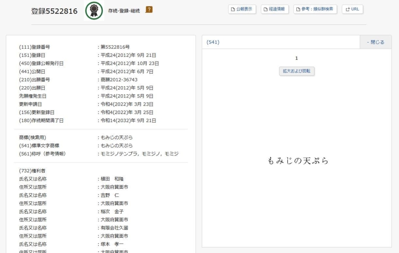
Task: Open the question mark status help icon
Action: pyautogui.click(x=149, y=10)
